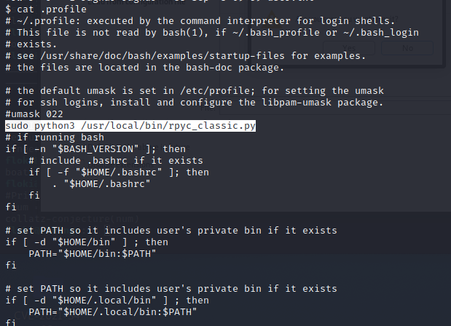Click the startup-files examples path comment
The image size is (451, 326).
point(186,56)
